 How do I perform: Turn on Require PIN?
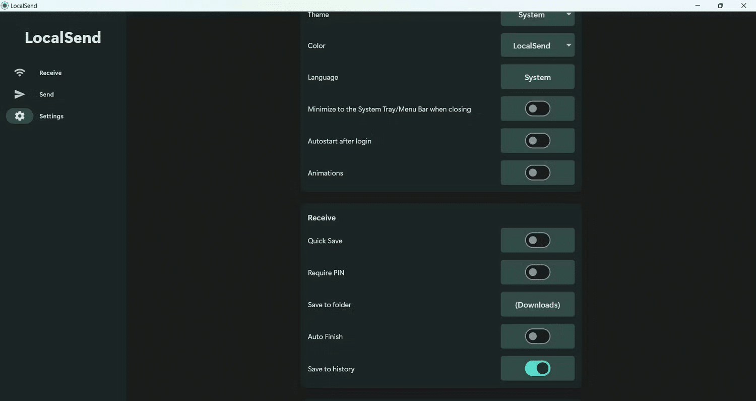537,272
